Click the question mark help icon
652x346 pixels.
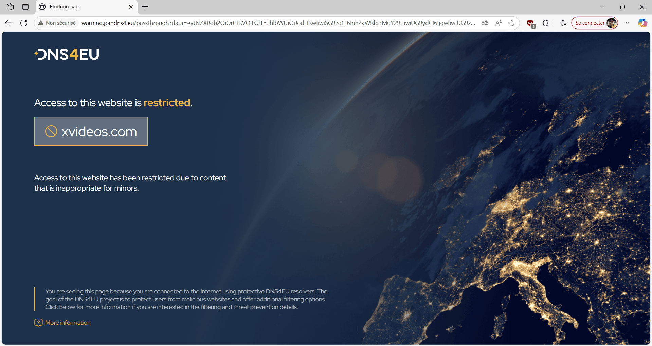point(38,323)
